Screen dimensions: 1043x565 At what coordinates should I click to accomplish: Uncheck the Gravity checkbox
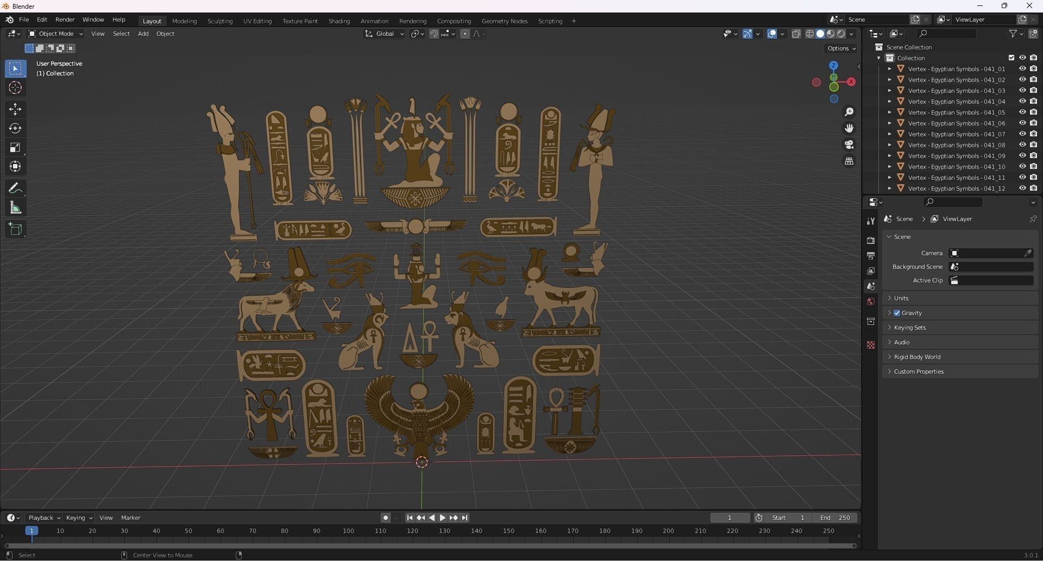point(897,313)
